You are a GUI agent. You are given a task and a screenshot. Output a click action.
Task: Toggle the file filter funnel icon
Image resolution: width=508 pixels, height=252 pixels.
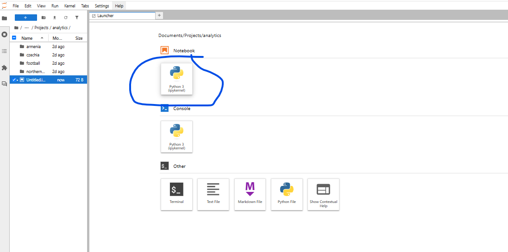tap(77, 18)
